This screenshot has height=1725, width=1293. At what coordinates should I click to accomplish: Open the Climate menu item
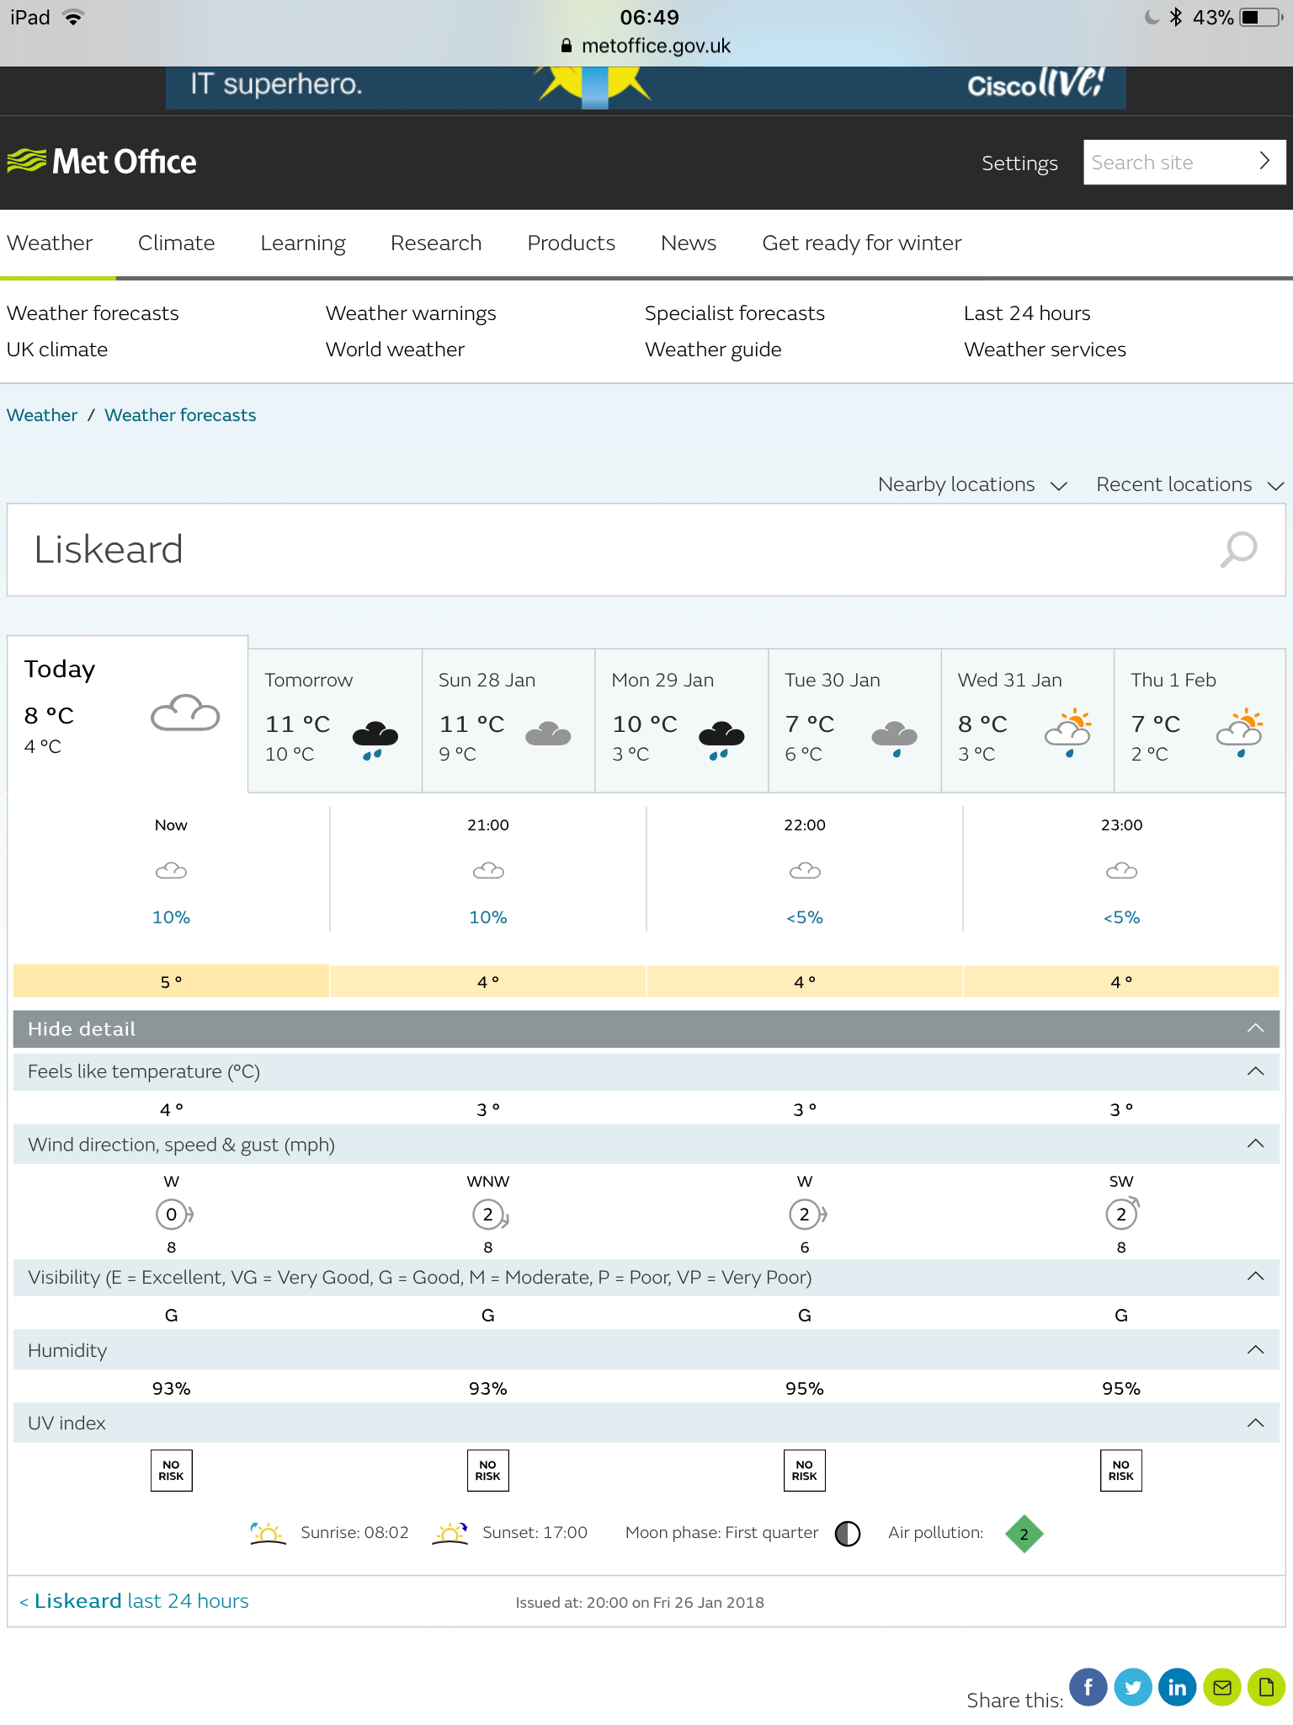pyautogui.click(x=176, y=243)
